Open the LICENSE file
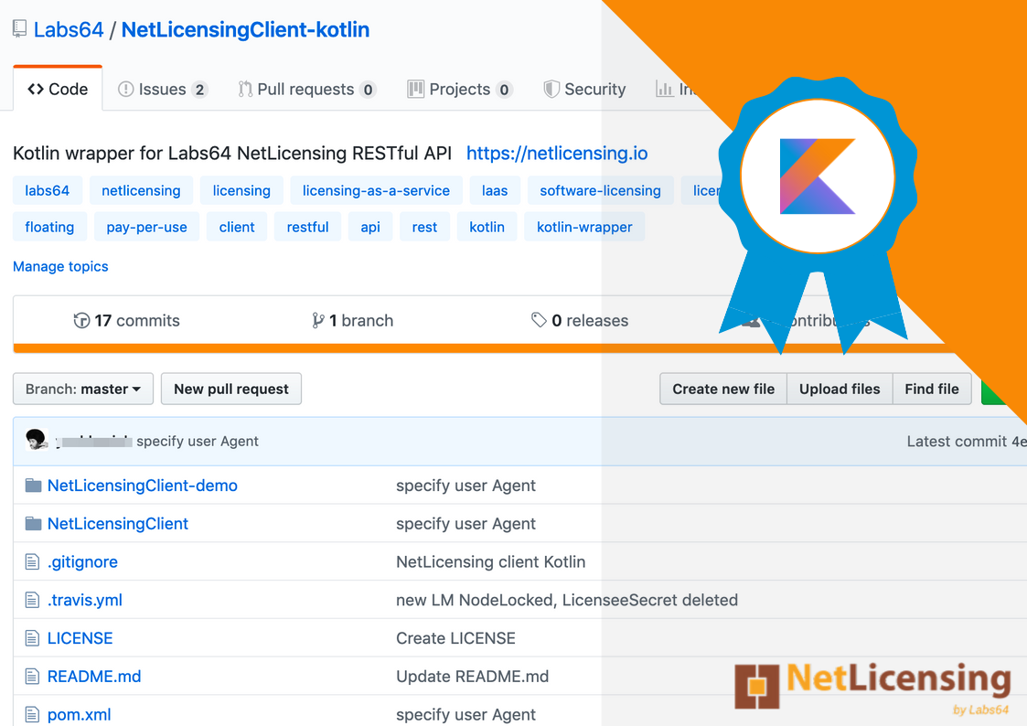 (80, 637)
